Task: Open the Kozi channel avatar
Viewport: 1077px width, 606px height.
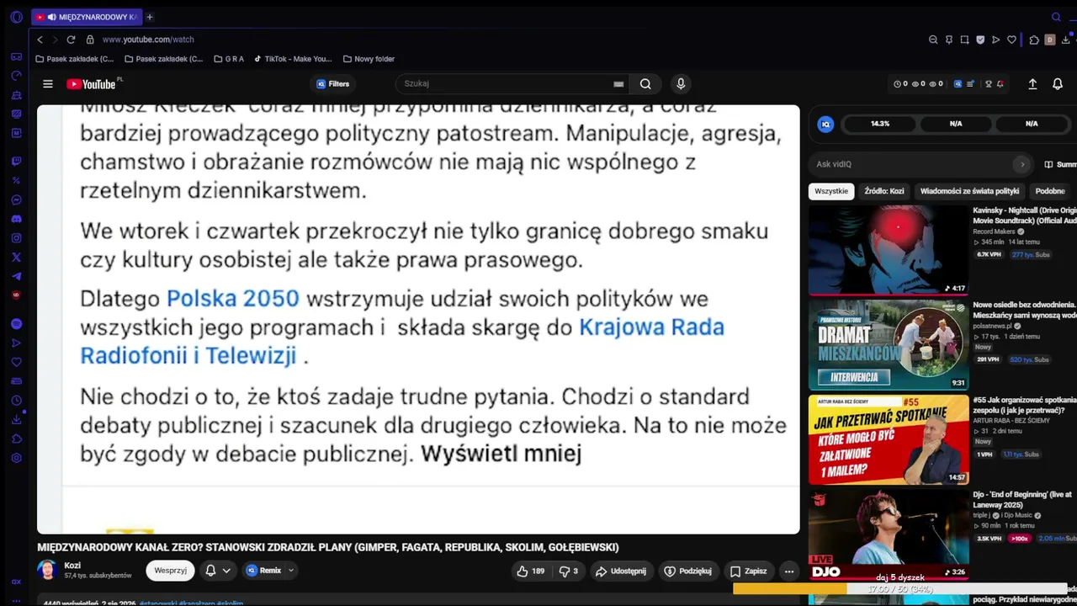Action: point(47,570)
